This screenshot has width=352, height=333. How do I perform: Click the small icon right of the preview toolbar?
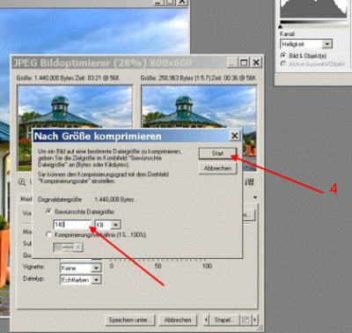tap(249, 182)
